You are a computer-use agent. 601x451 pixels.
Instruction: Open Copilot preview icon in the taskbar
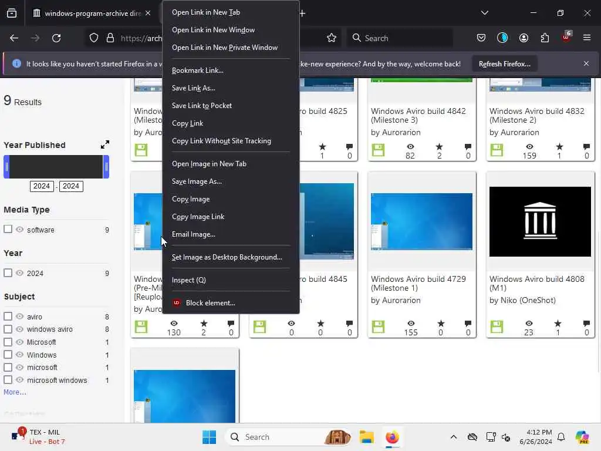(582, 437)
